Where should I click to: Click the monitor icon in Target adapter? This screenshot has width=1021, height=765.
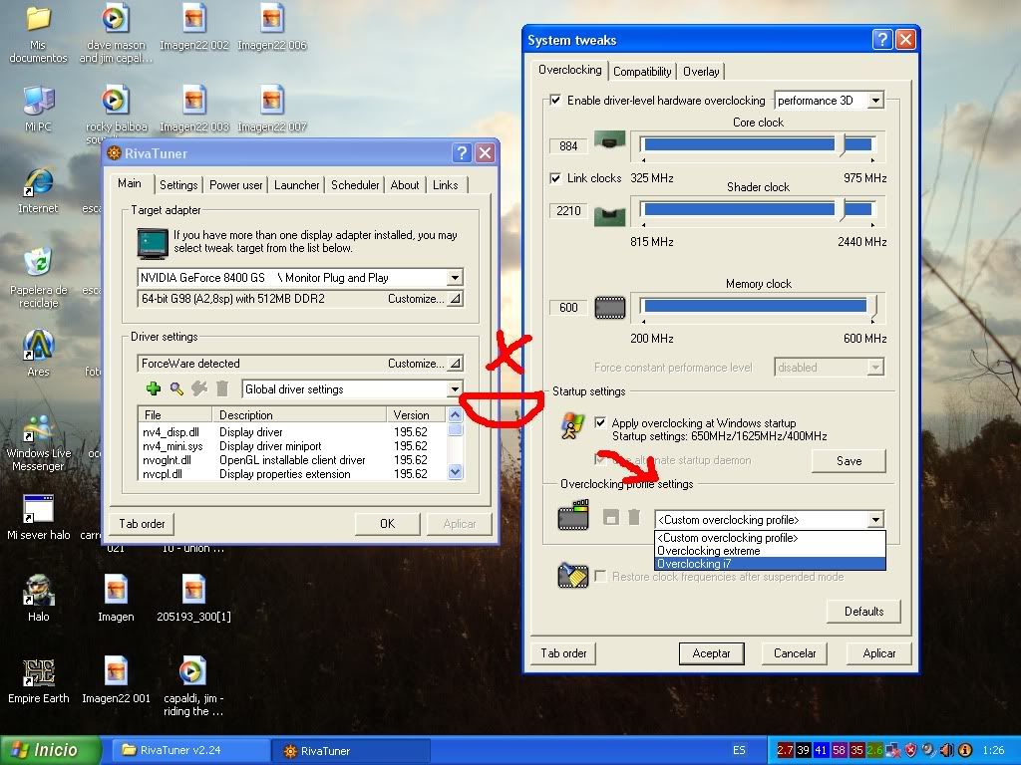pos(153,243)
